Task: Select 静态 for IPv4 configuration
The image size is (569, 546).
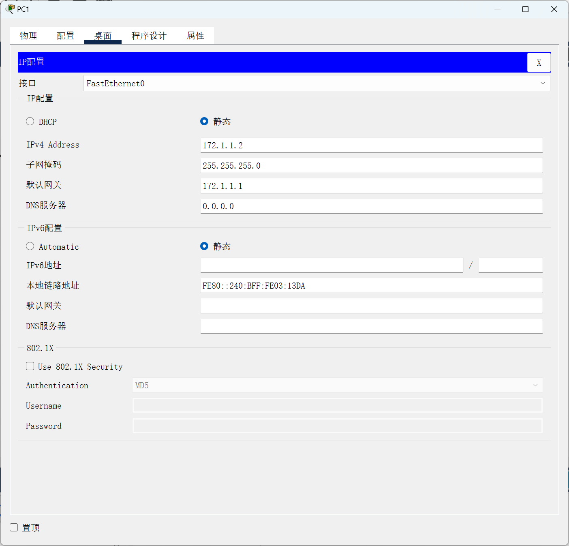Action: 204,121
